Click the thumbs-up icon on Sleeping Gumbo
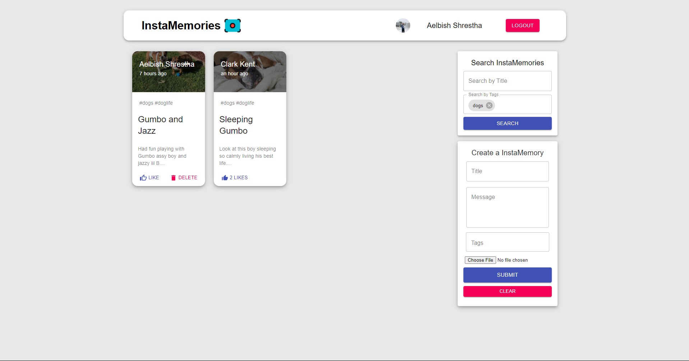The image size is (689, 361). (x=225, y=177)
